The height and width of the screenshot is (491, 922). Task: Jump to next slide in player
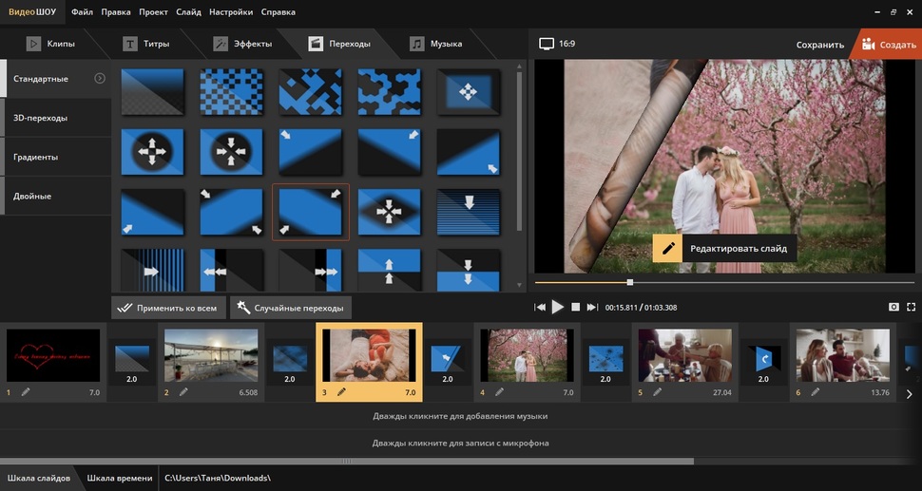592,307
